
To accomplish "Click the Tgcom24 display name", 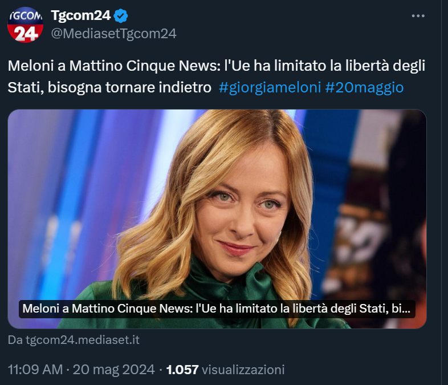I will click(x=80, y=15).
